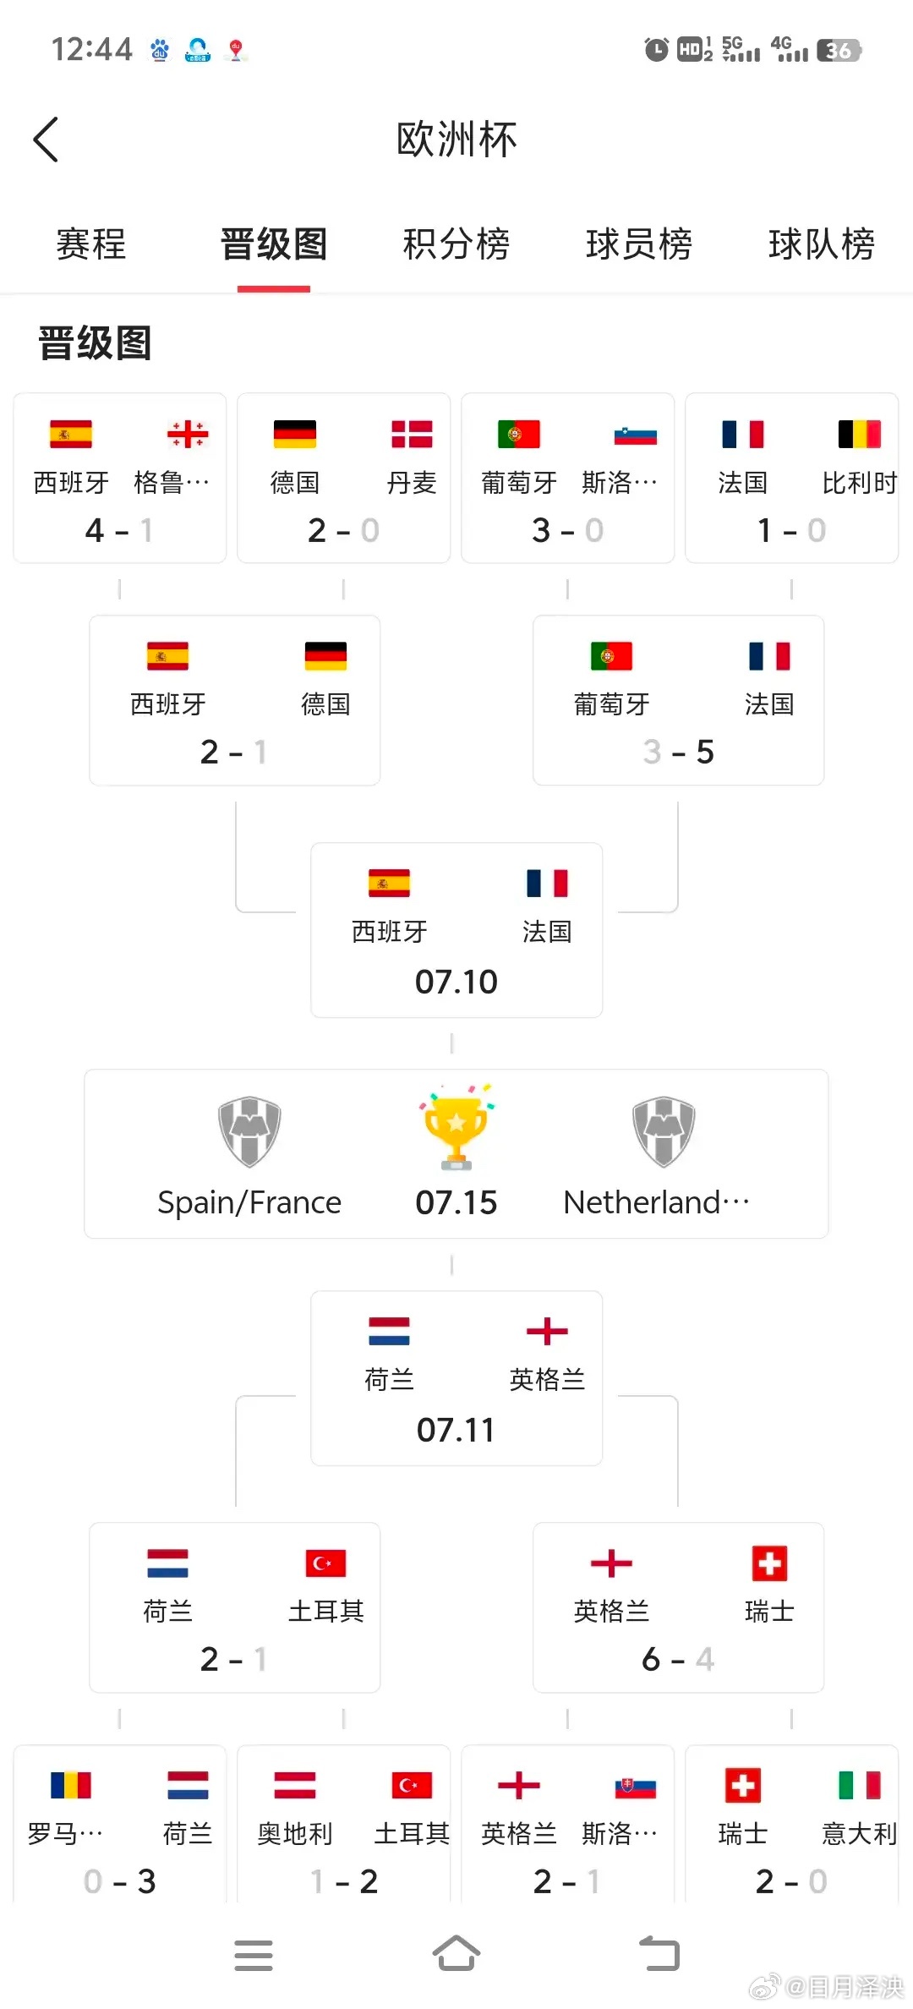The width and height of the screenshot is (913, 2009).
Task: Select the 球队榜 team ranking tab
Action: [822, 244]
